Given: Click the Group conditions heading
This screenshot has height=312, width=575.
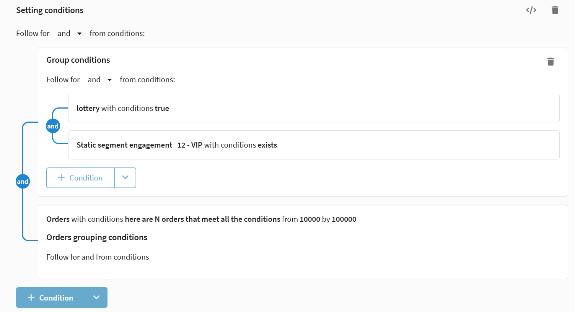Looking at the screenshot, I should click(x=78, y=60).
